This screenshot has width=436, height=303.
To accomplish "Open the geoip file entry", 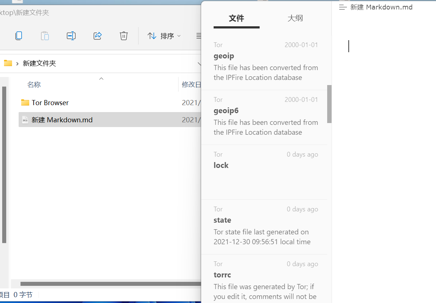I will 264,62.
